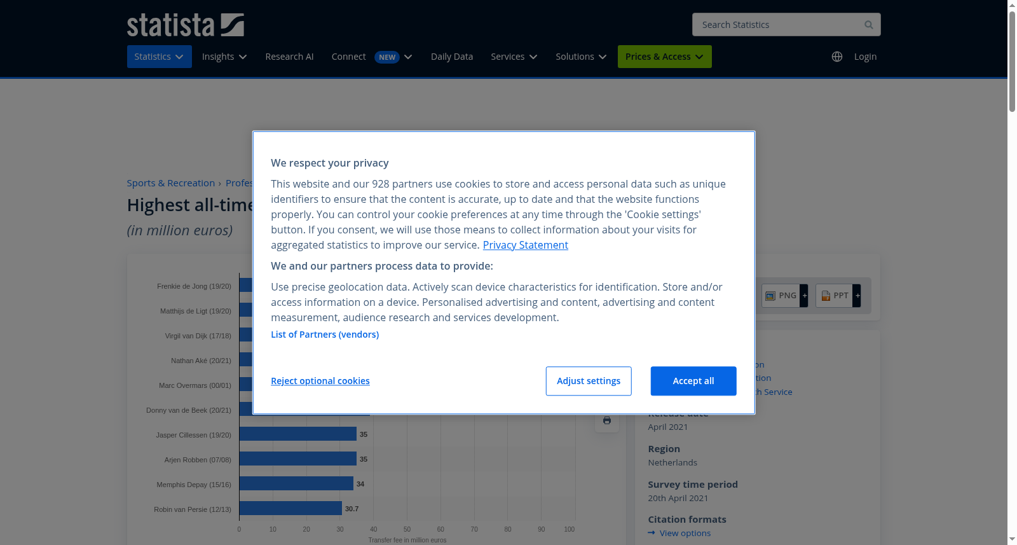Click 'Marc Overmars (00/01)' label
This screenshot has height=545, width=1017.
[x=195, y=385]
